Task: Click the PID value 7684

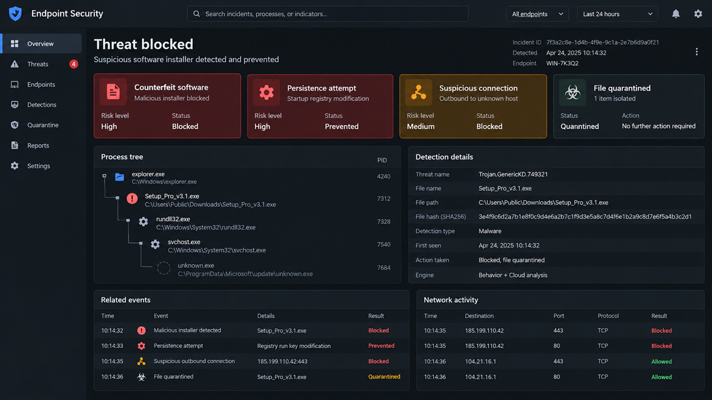Action: tap(384, 268)
